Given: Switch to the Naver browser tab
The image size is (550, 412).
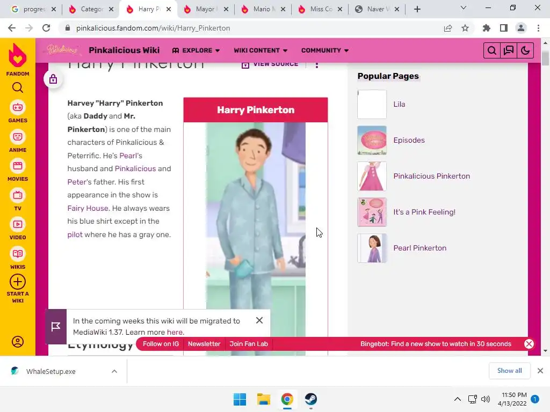Looking at the screenshot, I should [377, 9].
